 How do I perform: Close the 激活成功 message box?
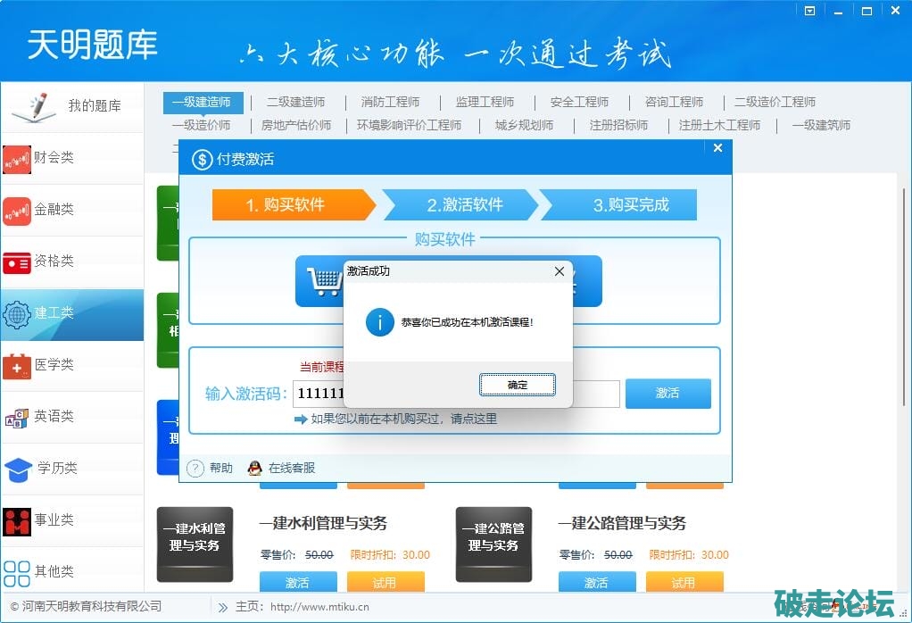(x=560, y=271)
